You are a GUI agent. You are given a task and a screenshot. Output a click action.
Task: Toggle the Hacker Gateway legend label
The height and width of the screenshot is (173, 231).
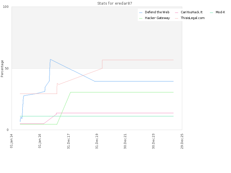click(x=157, y=18)
